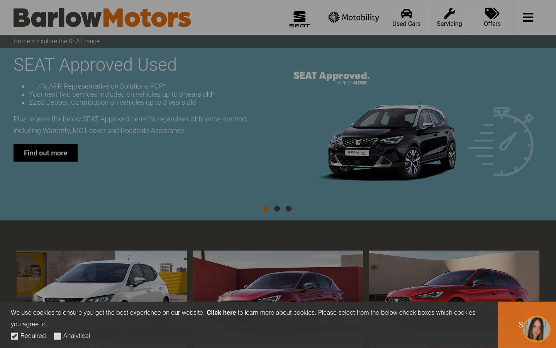556x348 pixels.
Task: Go to Home breadcrumb
Action: (x=22, y=41)
